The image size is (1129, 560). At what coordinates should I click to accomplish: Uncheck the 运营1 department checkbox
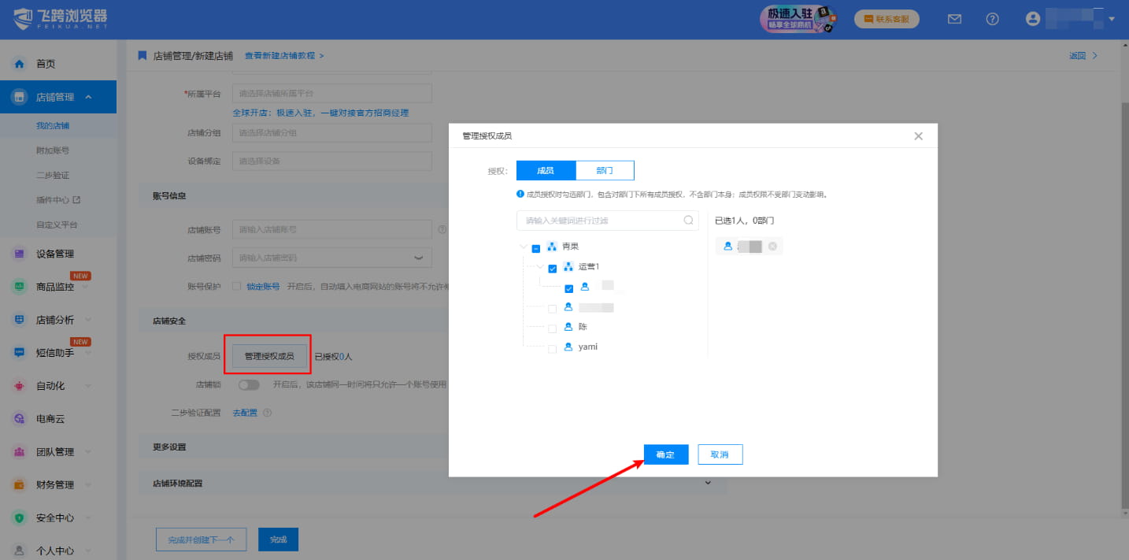(552, 266)
